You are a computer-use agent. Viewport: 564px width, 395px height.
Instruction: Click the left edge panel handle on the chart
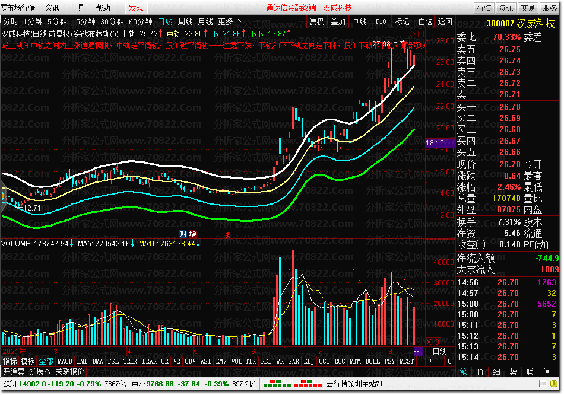[x=3, y=196]
